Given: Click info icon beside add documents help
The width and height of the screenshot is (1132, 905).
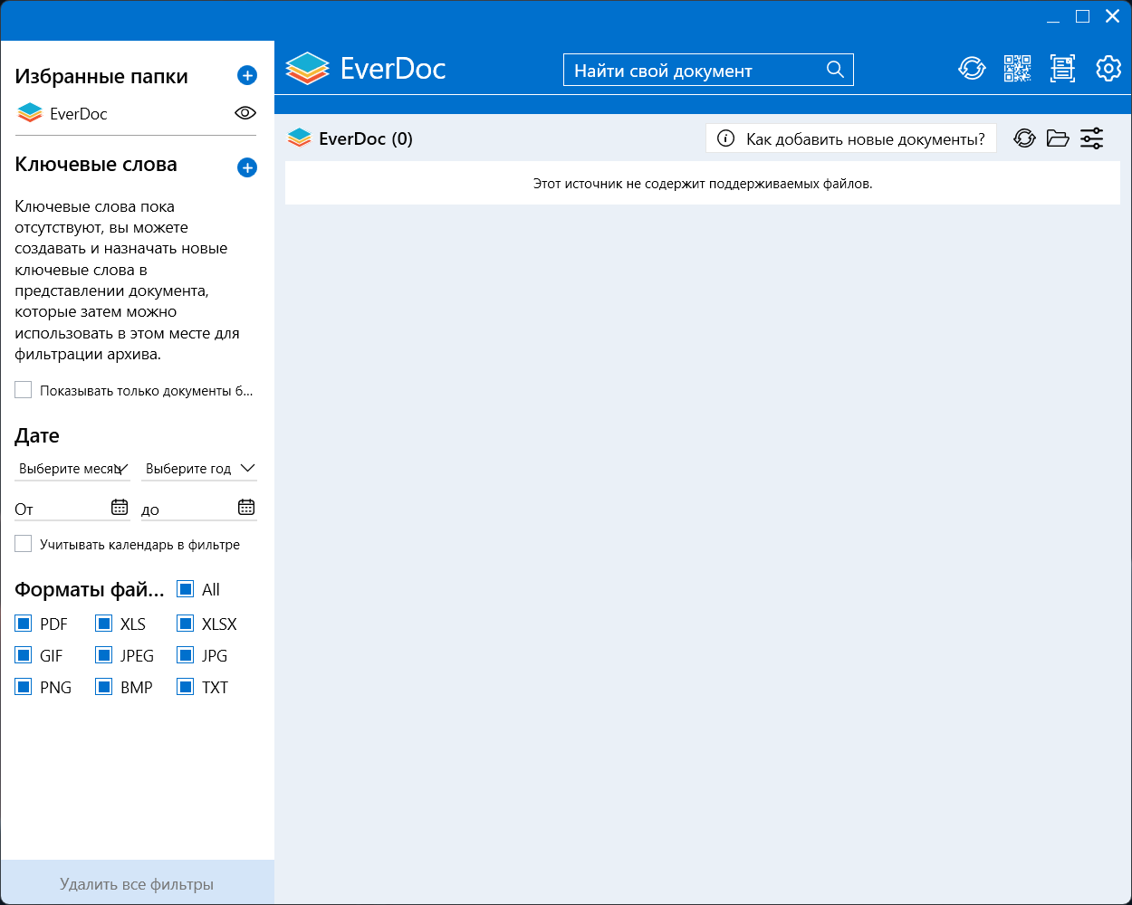Looking at the screenshot, I should pyautogui.click(x=725, y=138).
